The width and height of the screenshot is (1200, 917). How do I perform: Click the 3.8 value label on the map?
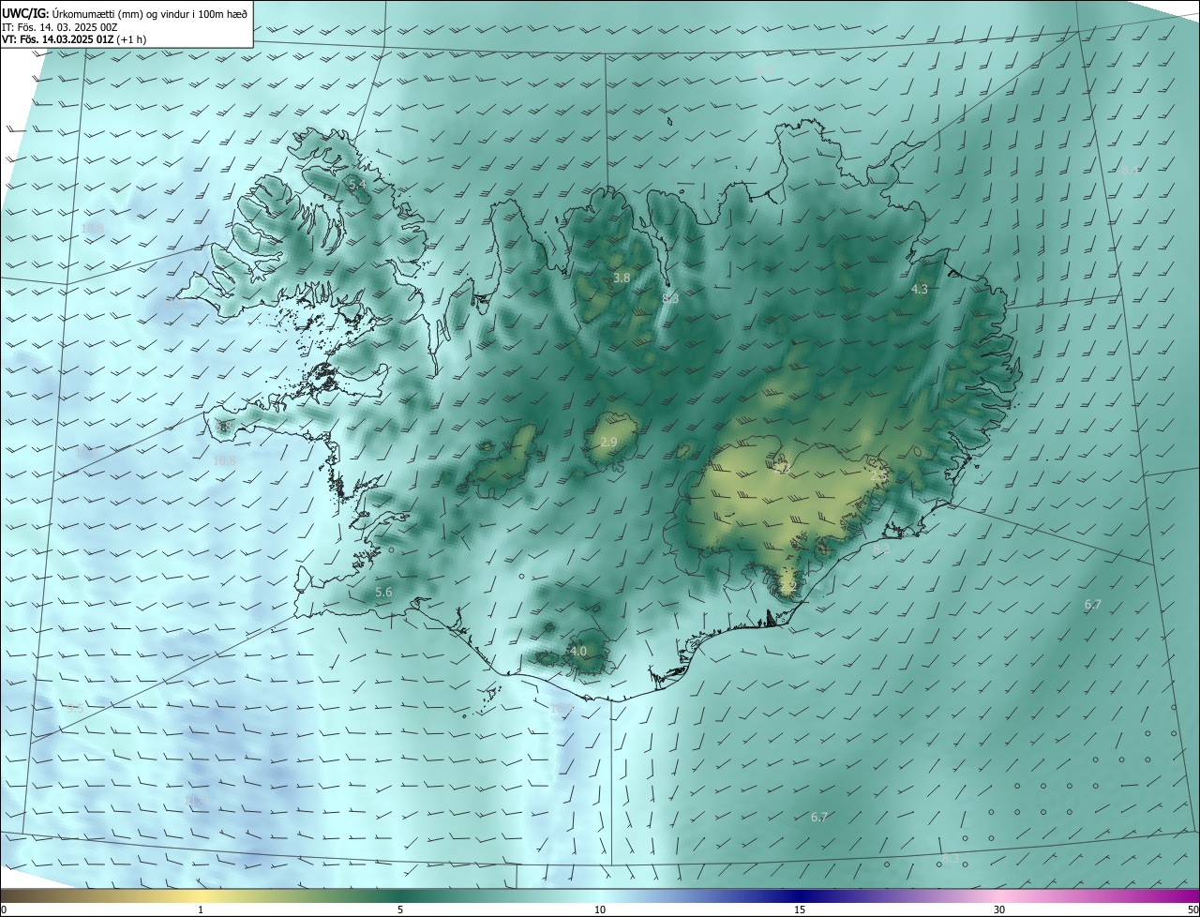tap(622, 278)
